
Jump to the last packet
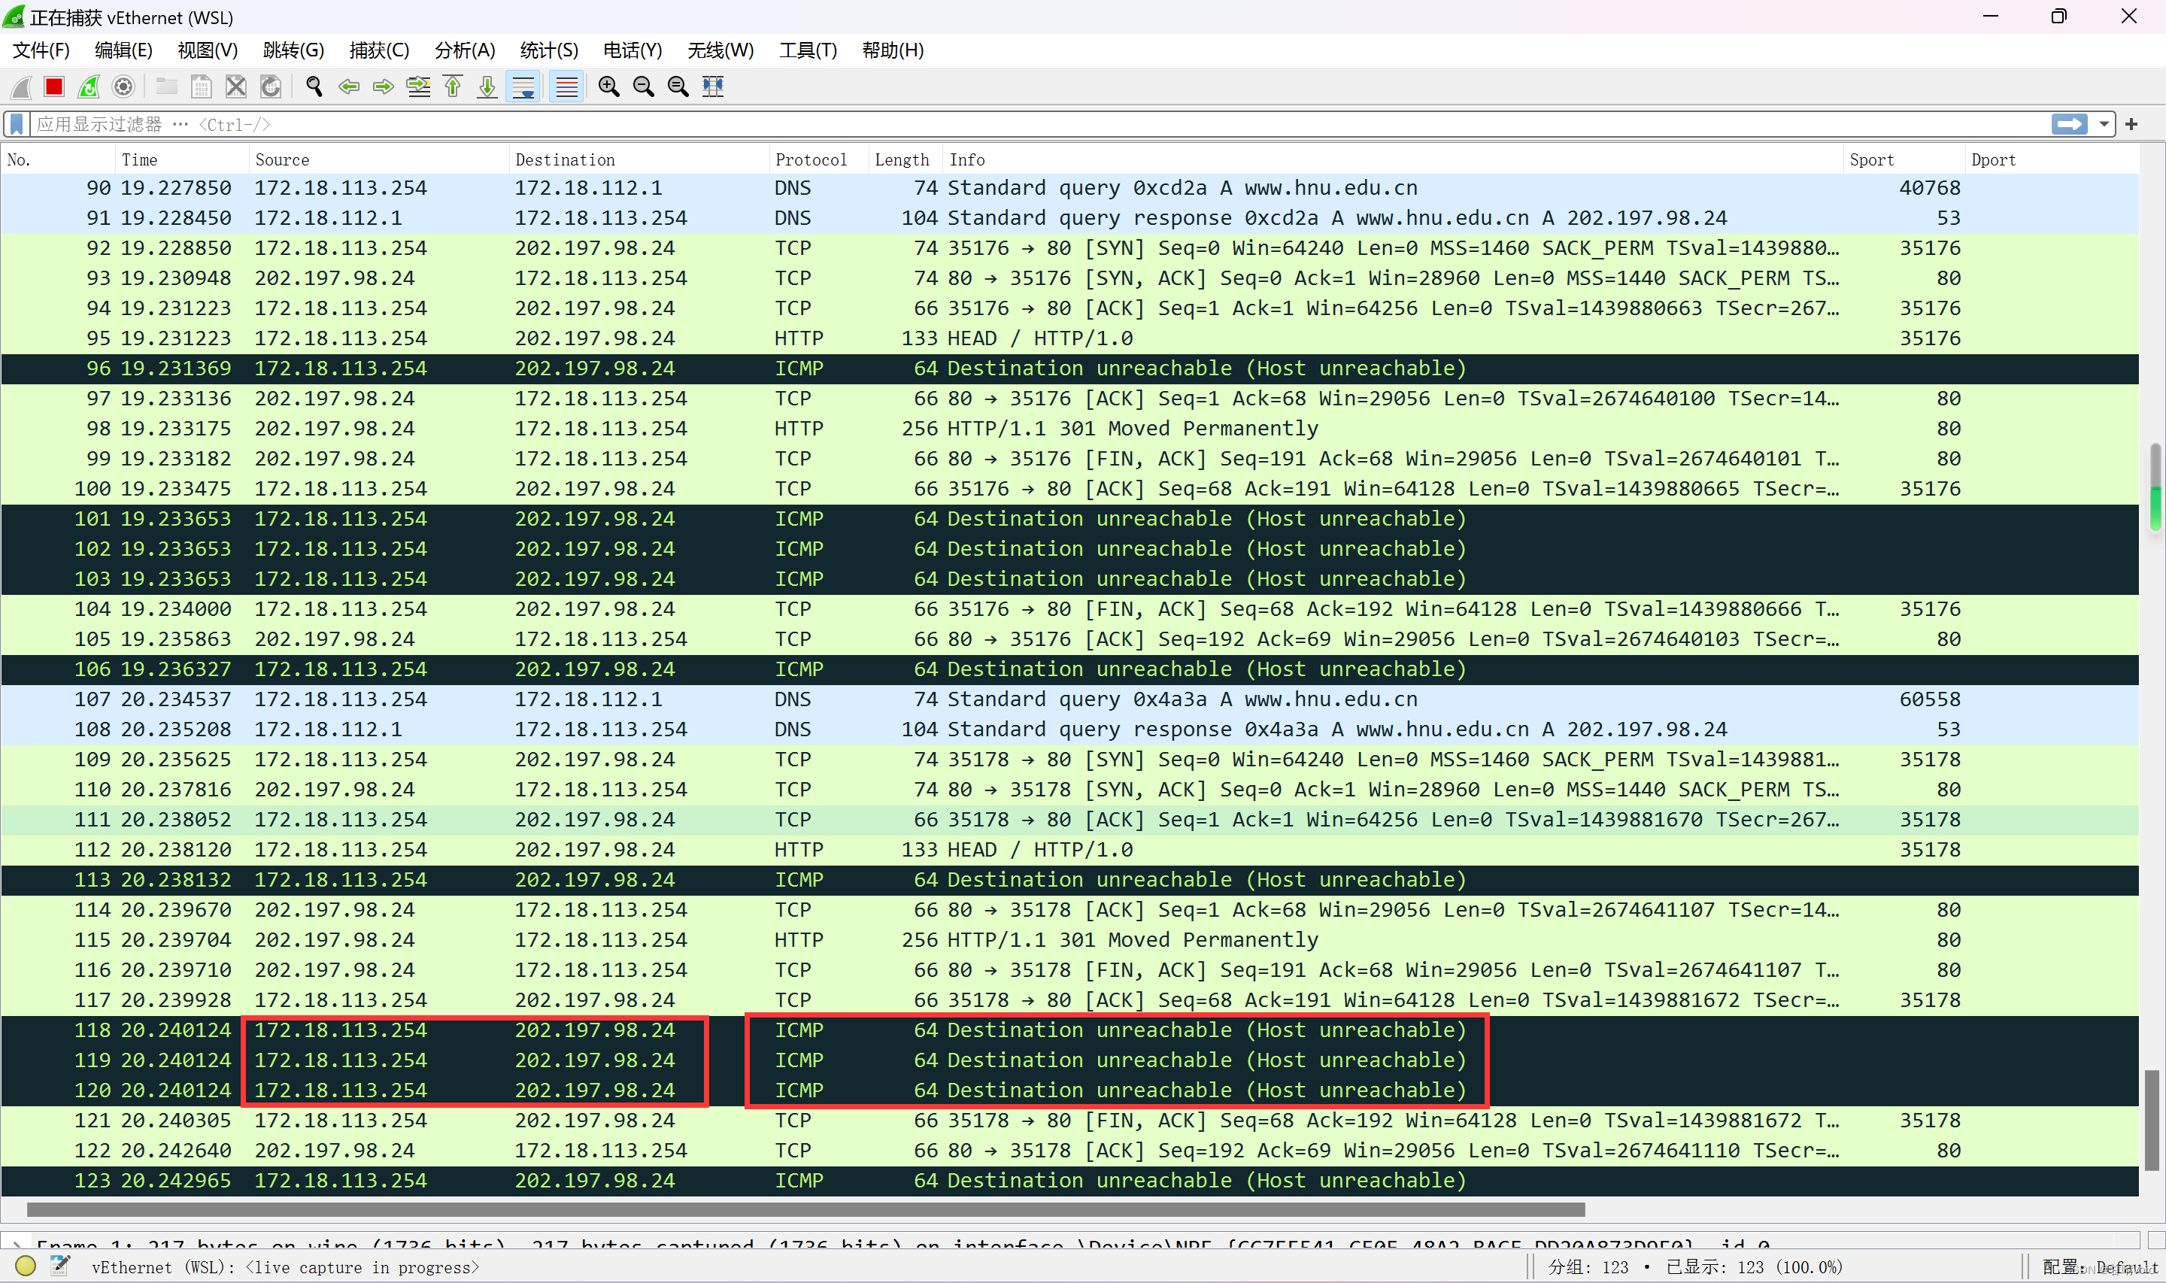[x=487, y=86]
